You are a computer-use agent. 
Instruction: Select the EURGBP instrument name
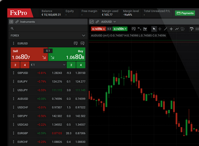[x=22, y=133]
